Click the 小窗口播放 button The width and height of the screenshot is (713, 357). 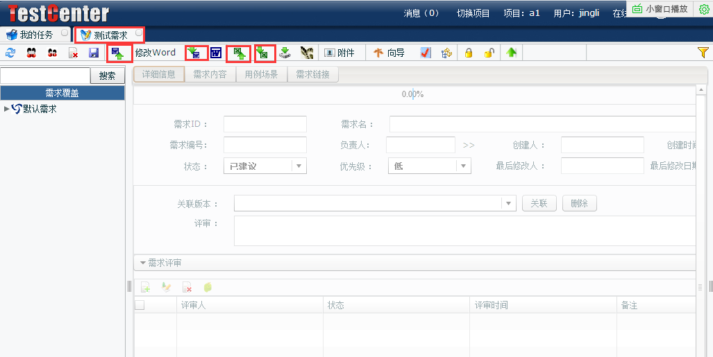coord(661,8)
